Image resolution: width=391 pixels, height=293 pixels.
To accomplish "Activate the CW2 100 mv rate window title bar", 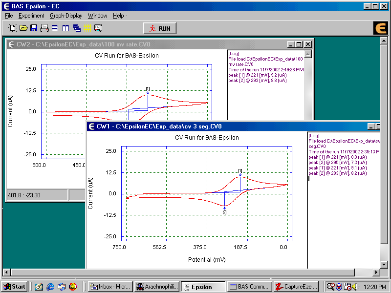I will click(x=147, y=44).
